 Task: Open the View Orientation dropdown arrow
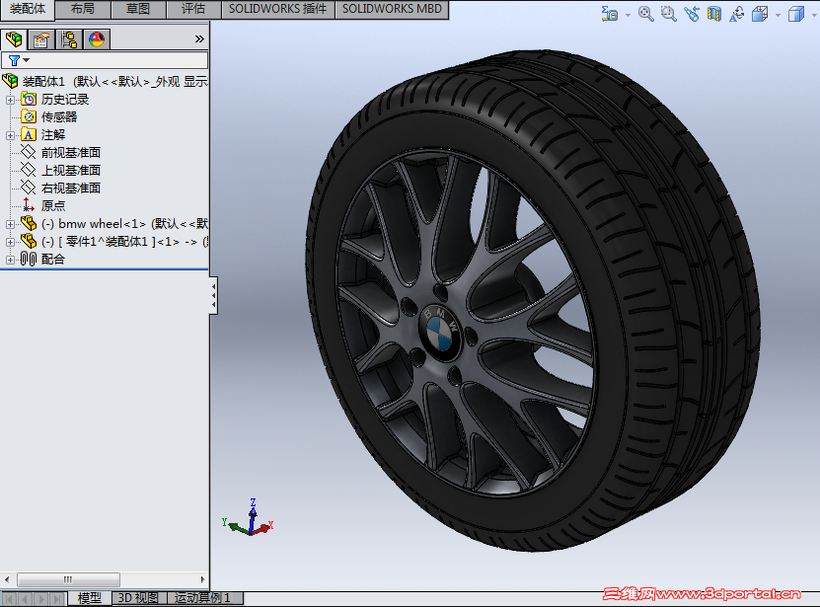[x=778, y=15]
